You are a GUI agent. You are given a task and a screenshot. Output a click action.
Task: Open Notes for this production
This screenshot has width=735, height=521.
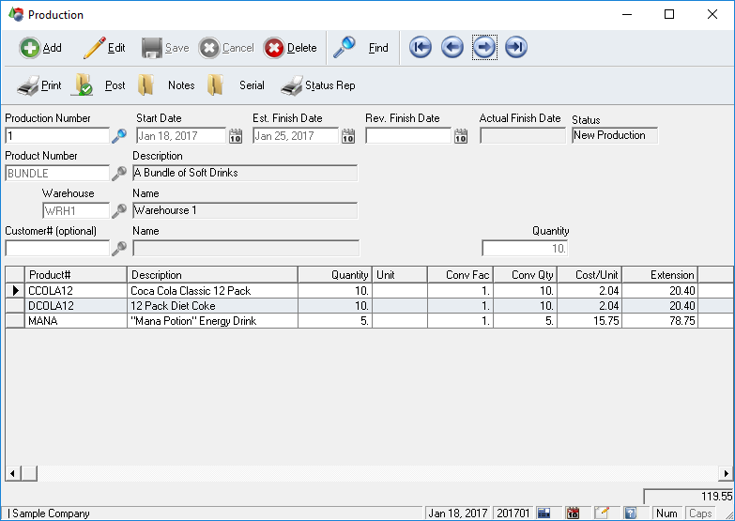click(166, 85)
